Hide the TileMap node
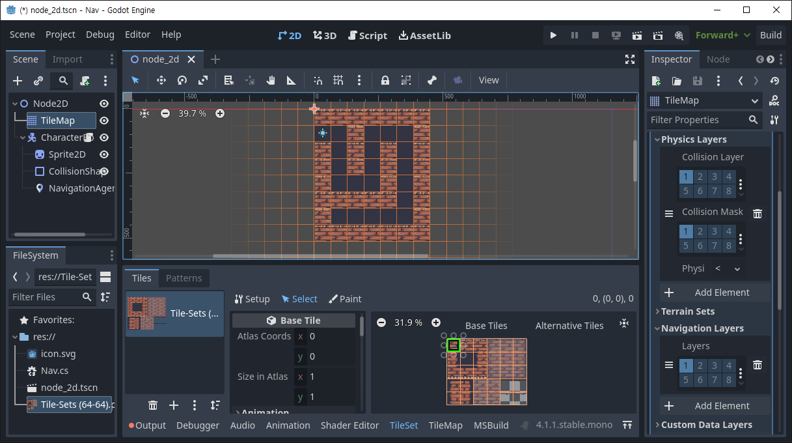This screenshot has height=443, width=792. click(x=103, y=121)
